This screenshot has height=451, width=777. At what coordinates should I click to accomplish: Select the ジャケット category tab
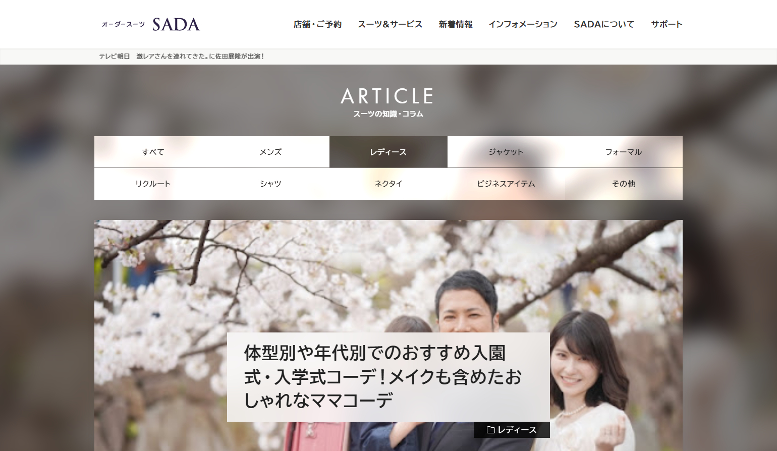pos(506,152)
